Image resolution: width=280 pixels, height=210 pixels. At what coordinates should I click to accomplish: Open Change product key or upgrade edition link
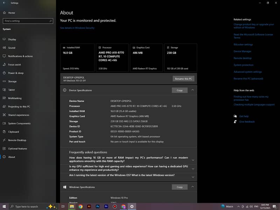pyautogui.click(x=253, y=26)
